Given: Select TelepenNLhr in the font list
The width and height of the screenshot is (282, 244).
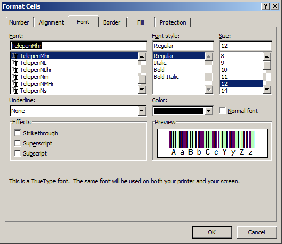Looking at the screenshot, I should pyautogui.click(x=74, y=70).
